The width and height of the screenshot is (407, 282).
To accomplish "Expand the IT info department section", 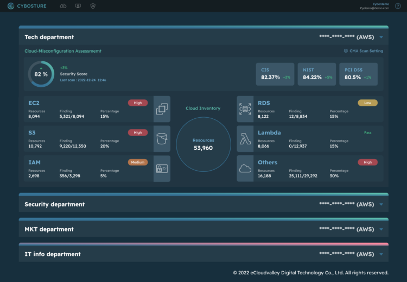I will click(381, 254).
